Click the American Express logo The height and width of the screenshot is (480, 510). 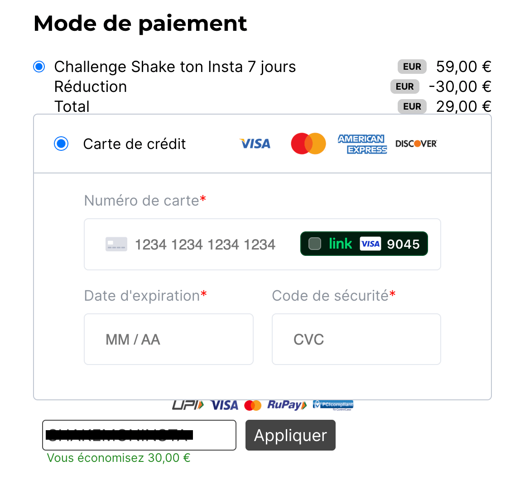coord(362,144)
